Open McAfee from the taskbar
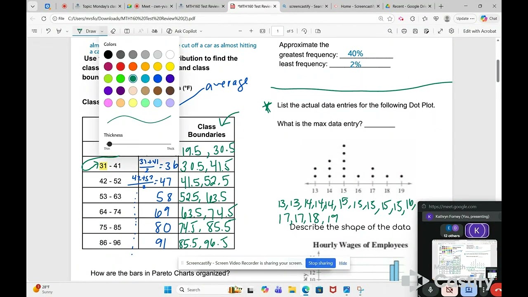 click(333, 290)
